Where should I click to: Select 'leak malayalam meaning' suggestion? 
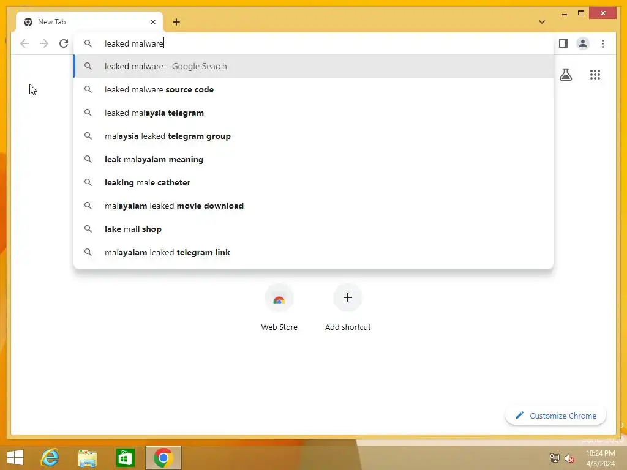click(x=314, y=159)
